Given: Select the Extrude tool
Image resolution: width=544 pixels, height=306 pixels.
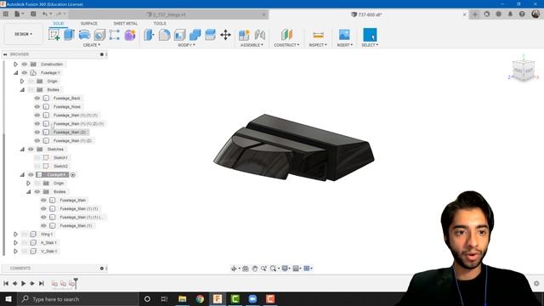Looking at the screenshot, I should 70,35.
